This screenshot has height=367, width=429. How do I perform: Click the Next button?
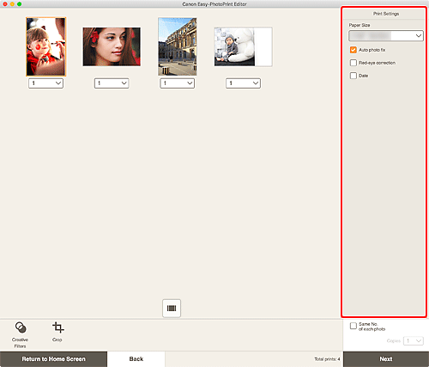386,359
